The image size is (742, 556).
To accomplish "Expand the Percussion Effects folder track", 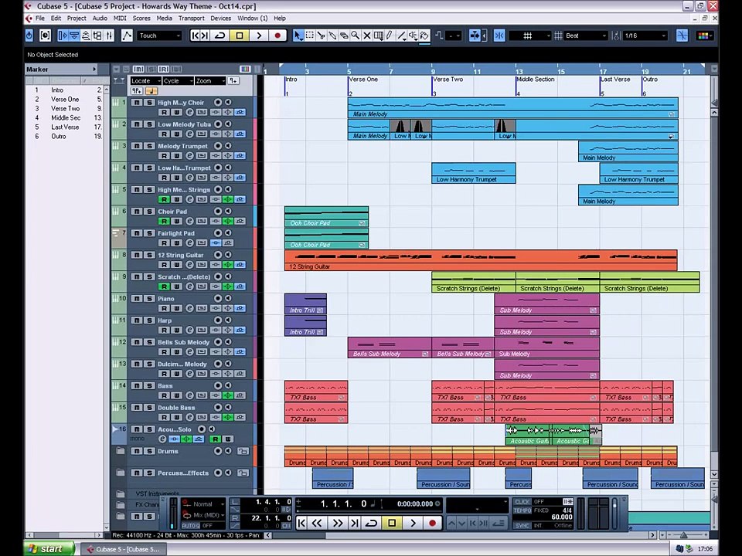I will pyautogui.click(x=121, y=473).
